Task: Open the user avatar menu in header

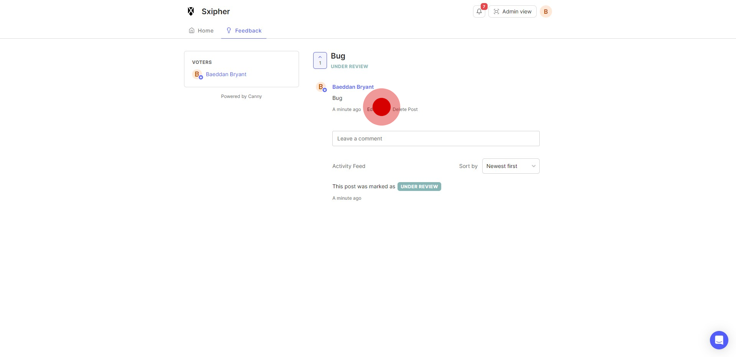Action: (x=545, y=11)
